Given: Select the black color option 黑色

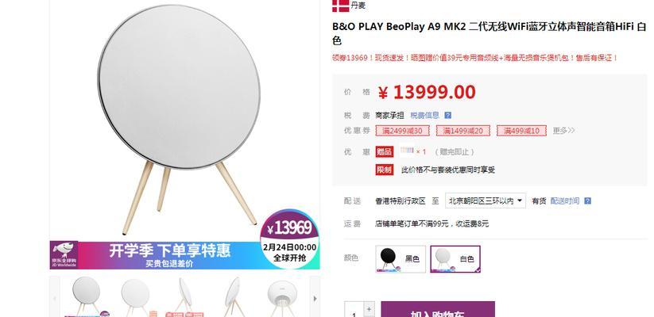Looking at the screenshot, I should click(x=401, y=259).
